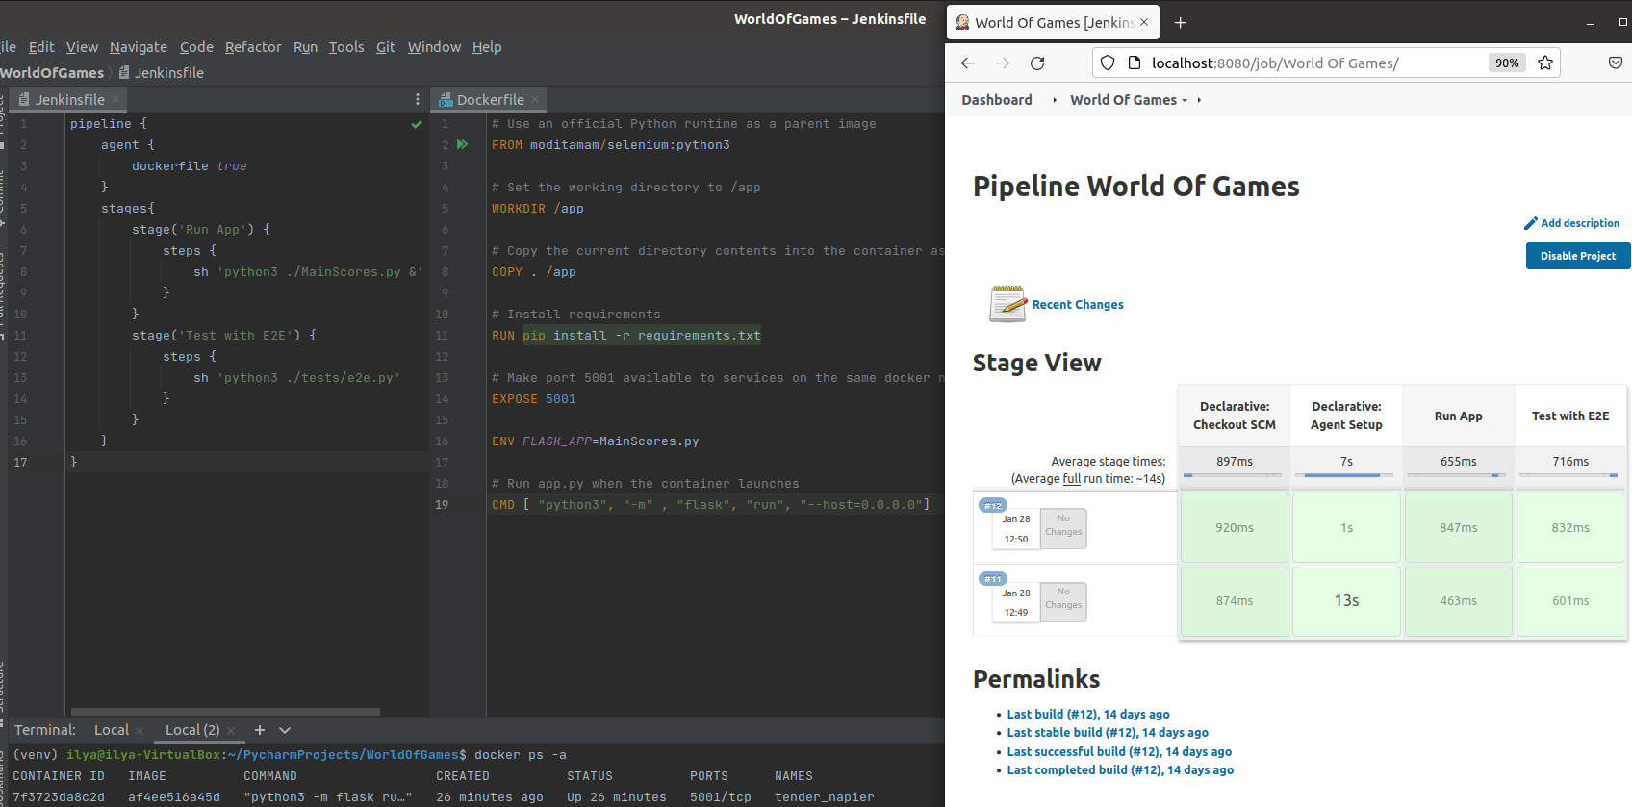Open the shield tracking protection icon

click(x=1108, y=63)
